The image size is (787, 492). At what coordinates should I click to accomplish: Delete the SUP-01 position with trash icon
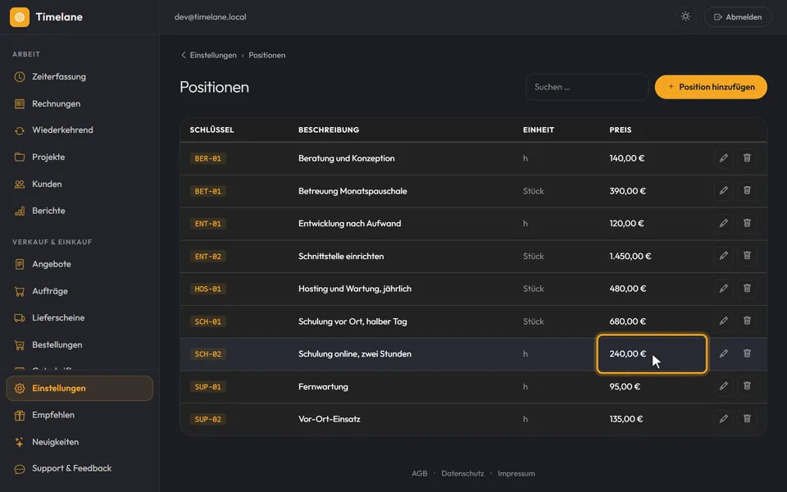pos(747,386)
